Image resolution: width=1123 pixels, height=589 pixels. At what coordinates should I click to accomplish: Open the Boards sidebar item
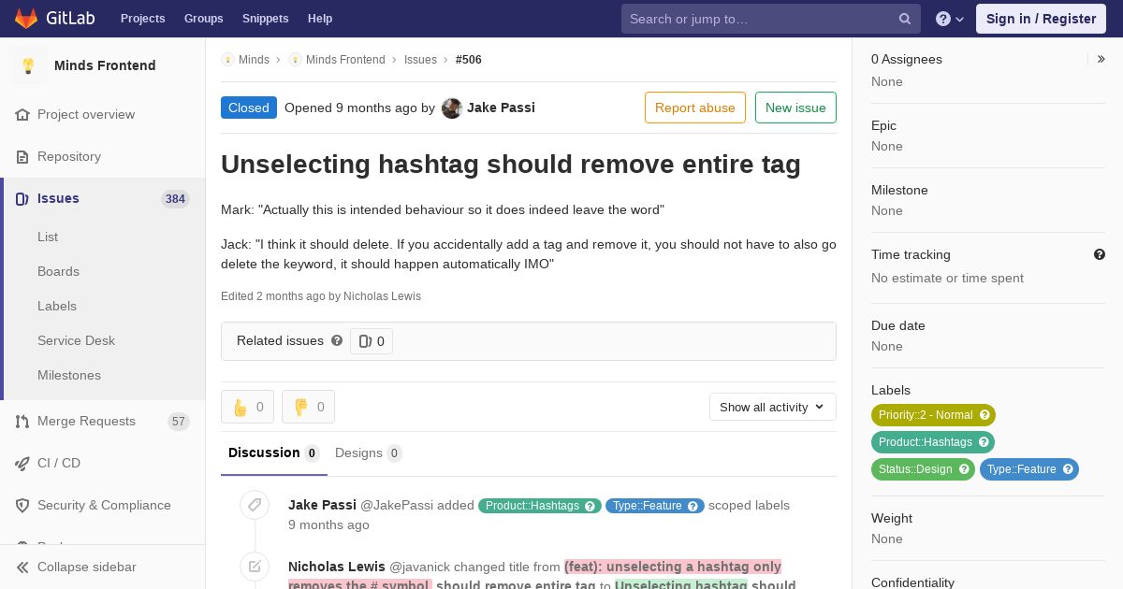(58, 271)
